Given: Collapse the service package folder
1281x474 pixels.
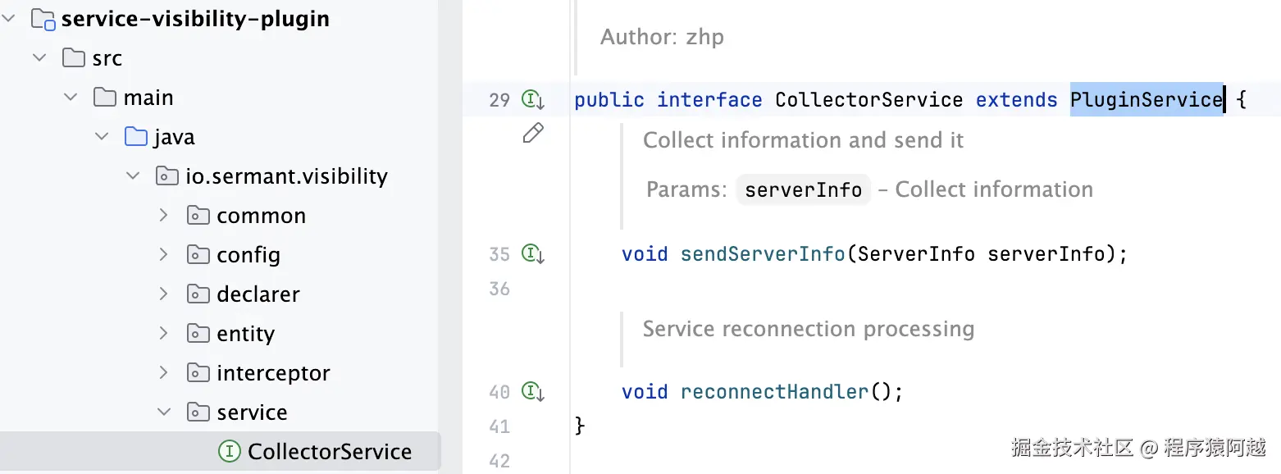Looking at the screenshot, I should pos(164,412).
